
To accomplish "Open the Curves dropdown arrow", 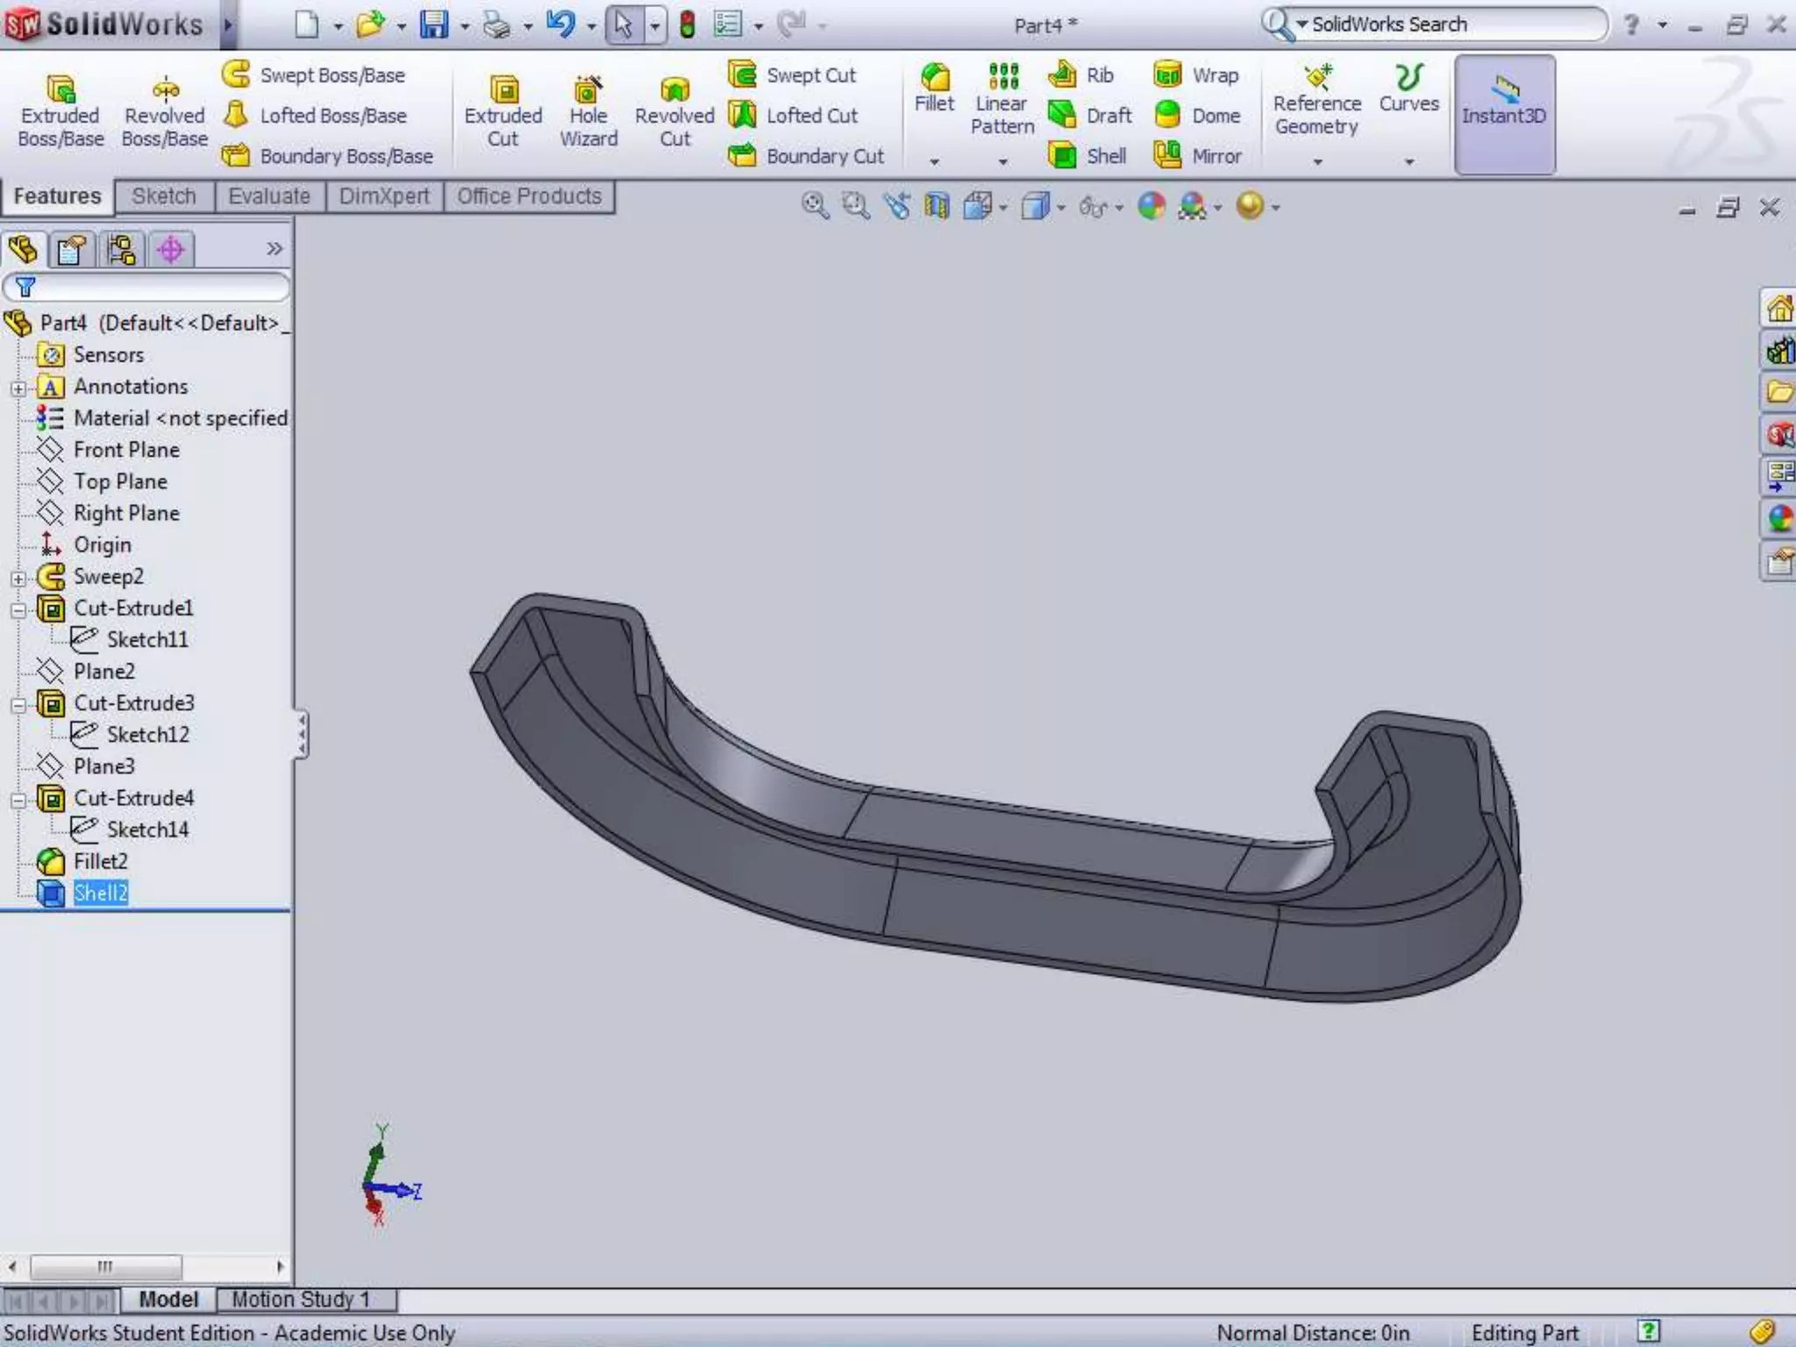I will (x=1409, y=162).
